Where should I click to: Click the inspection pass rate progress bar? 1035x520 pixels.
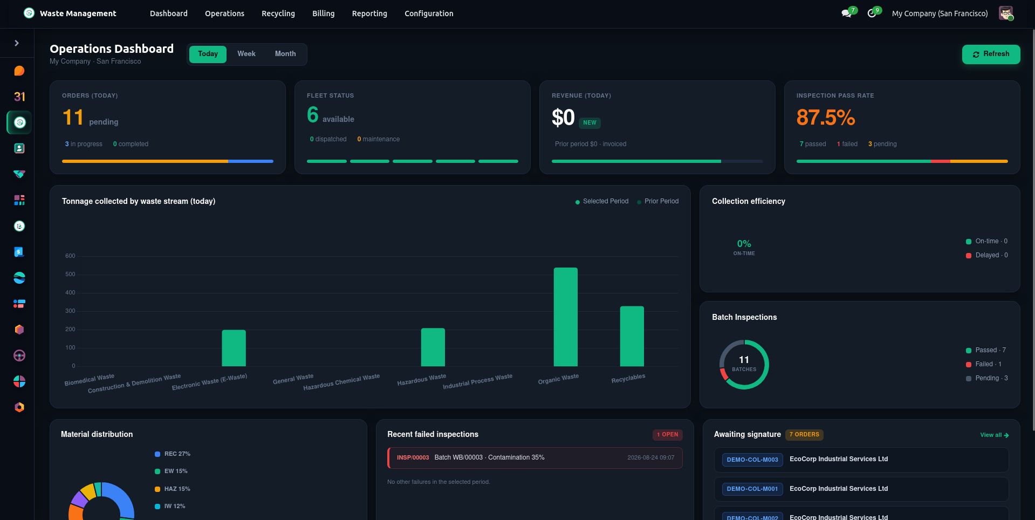coord(902,161)
